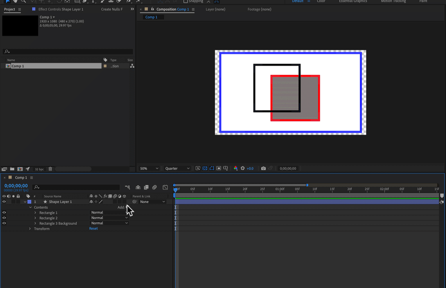Open show channel and color management icon
This screenshot has width=446, height=288.
(x=236, y=168)
